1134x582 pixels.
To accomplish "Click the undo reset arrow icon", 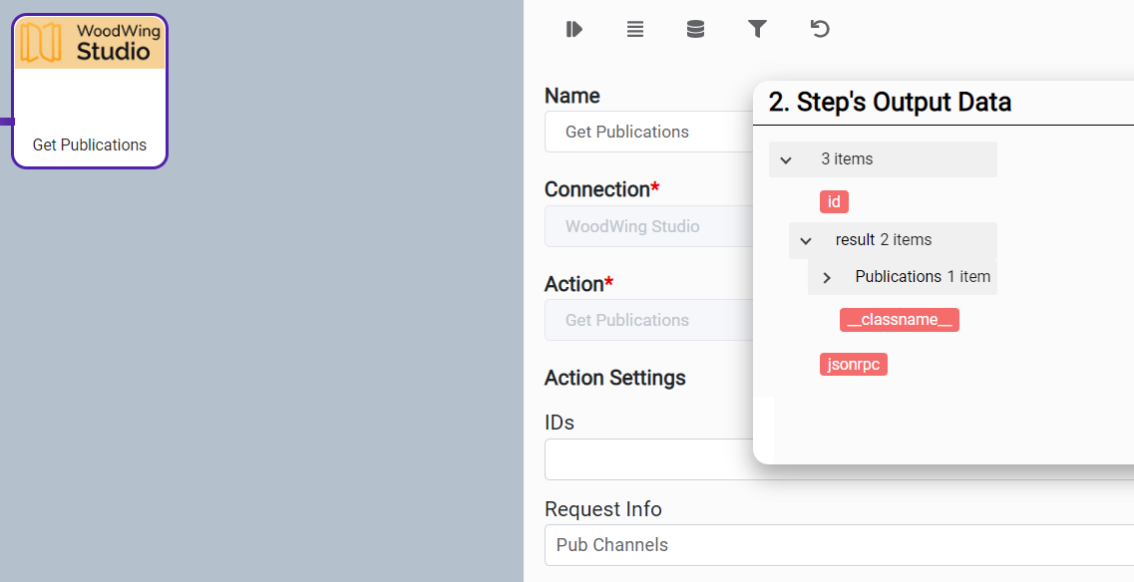I will (820, 30).
